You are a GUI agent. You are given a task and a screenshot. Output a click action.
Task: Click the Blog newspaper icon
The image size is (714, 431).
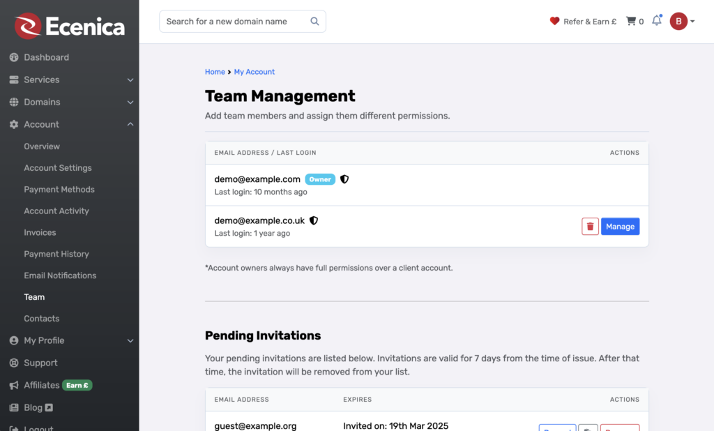click(14, 407)
